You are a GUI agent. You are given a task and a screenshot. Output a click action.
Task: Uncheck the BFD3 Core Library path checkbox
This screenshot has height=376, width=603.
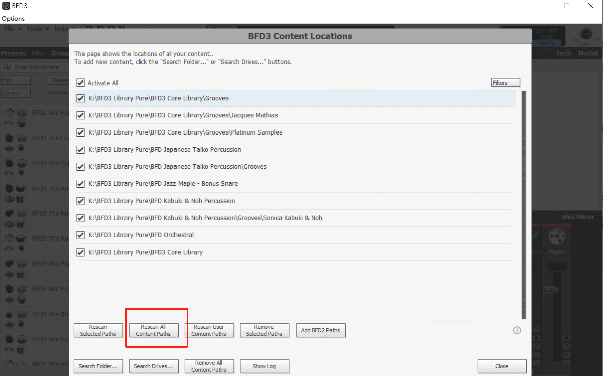click(80, 252)
